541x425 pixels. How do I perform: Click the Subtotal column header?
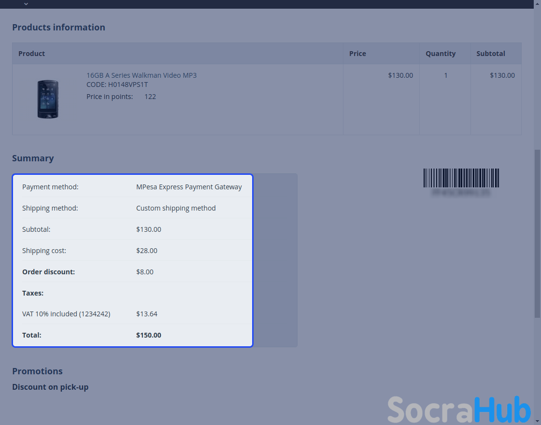pyautogui.click(x=490, y=54)
